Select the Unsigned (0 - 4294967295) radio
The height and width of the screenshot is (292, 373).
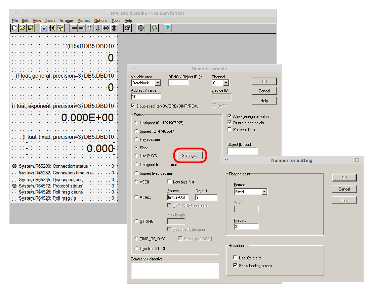136,123
